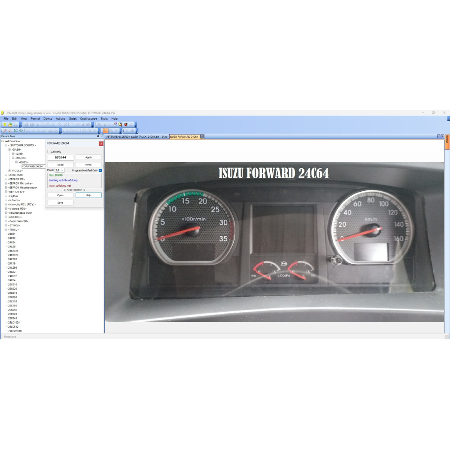
Task: Click the Apply button
Action: pyautogui.click(x=88, y=157)
